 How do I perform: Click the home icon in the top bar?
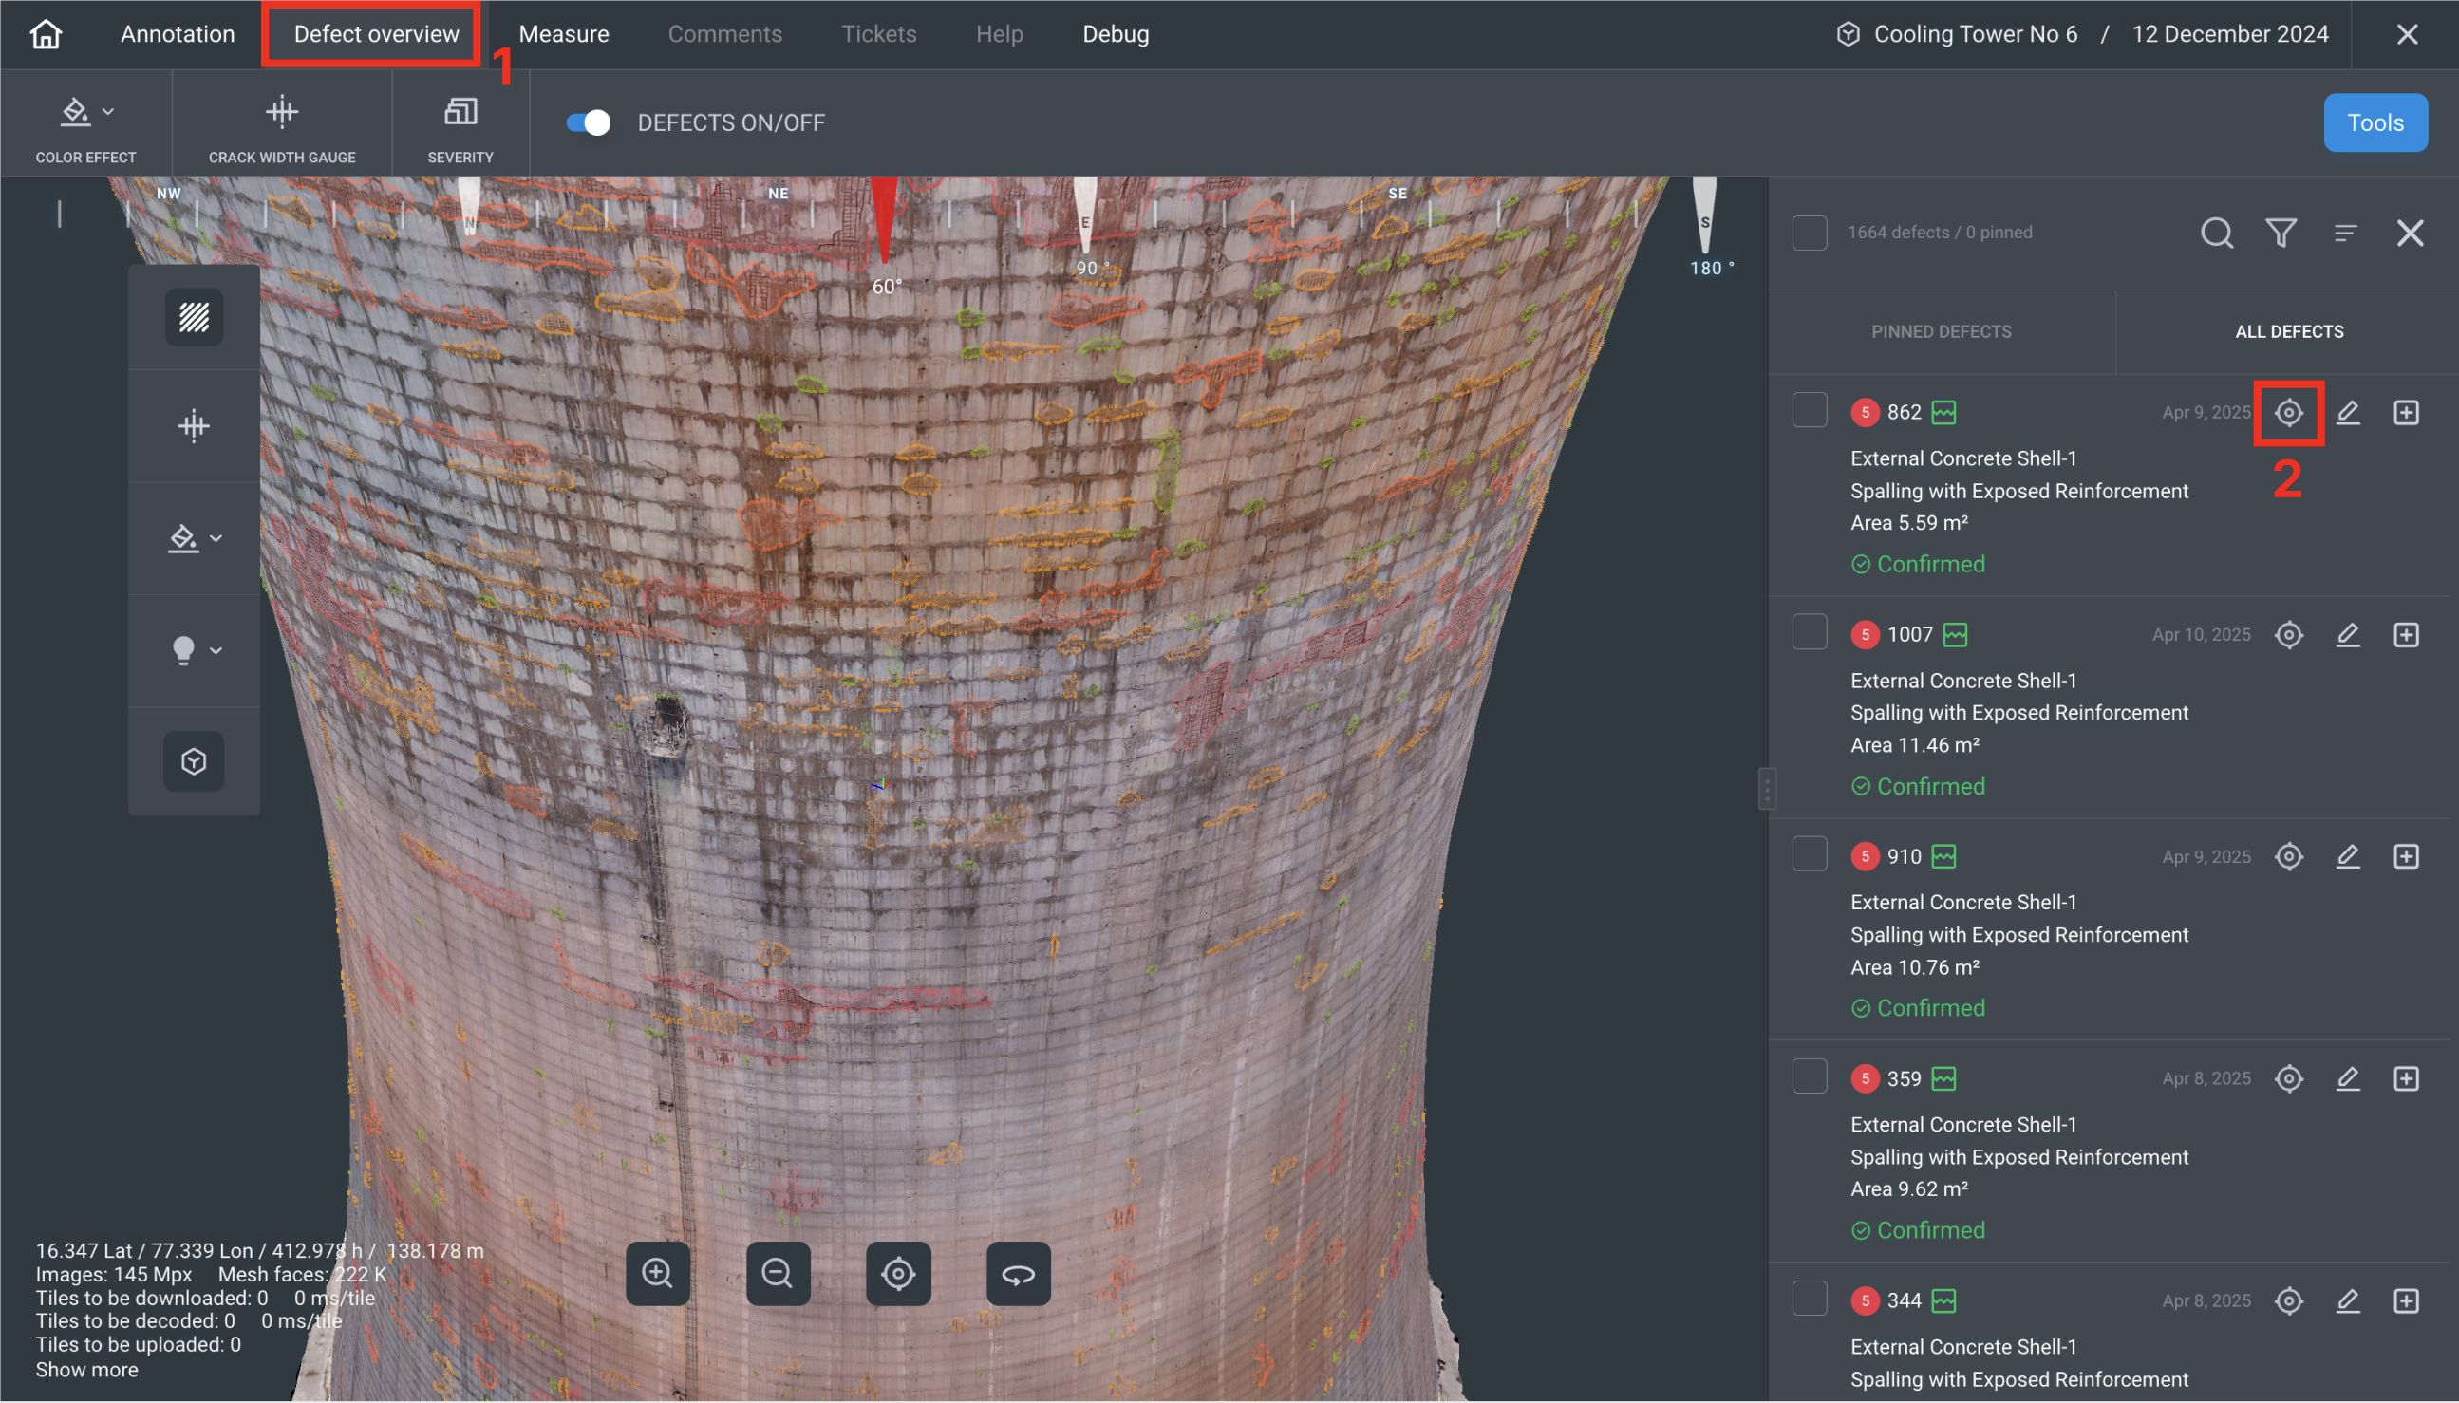46,35
